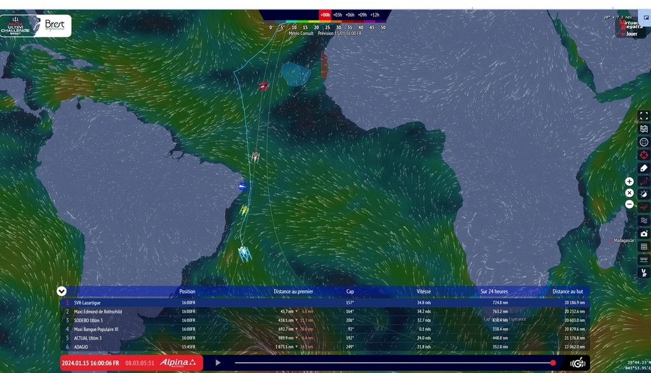651x373 pixels.
Task: Toggle waves layer display
Action: tap(643, 221)
